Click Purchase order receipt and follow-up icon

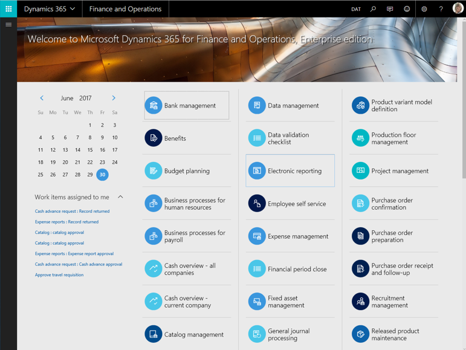(x=360, y=268)
